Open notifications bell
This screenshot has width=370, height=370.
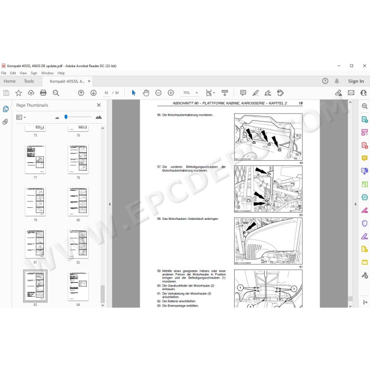pos(337,81)
